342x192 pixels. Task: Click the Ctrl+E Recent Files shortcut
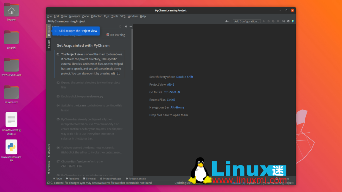[x=171, y=99]
